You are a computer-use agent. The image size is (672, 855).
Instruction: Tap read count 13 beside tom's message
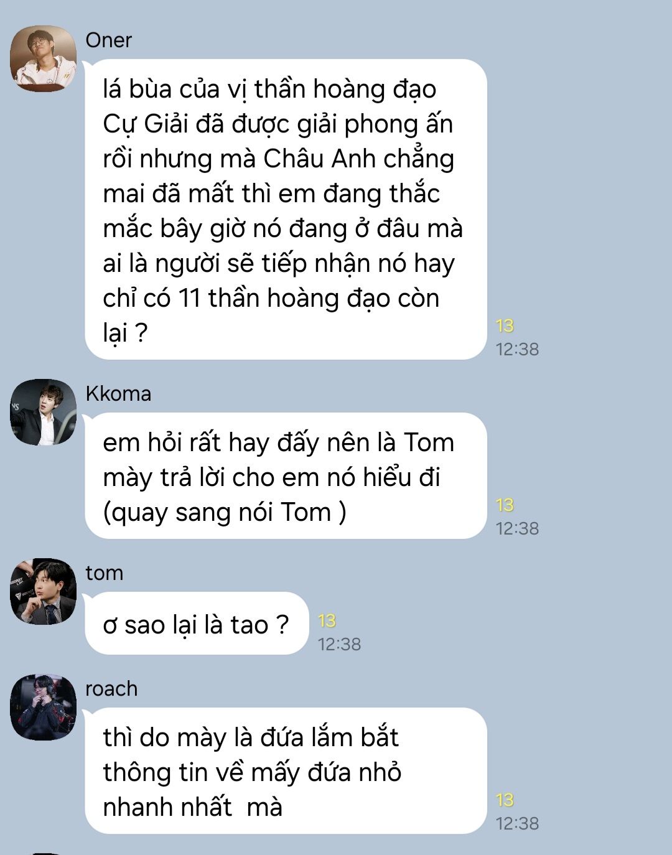click(x=327, y=620)
